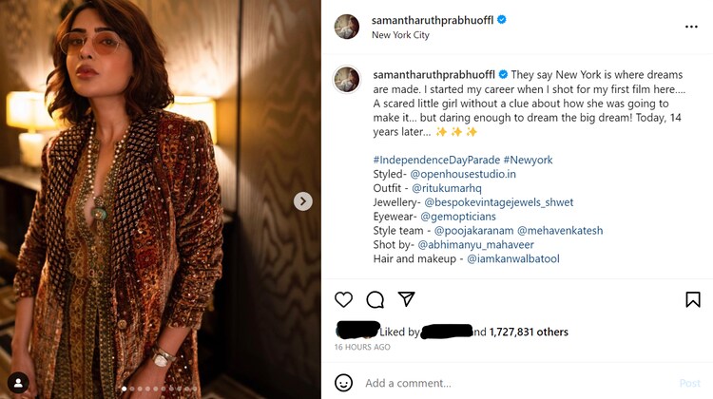713x399 pixels.
Task: Click the Add a comment field
Action: coord(513,383)
